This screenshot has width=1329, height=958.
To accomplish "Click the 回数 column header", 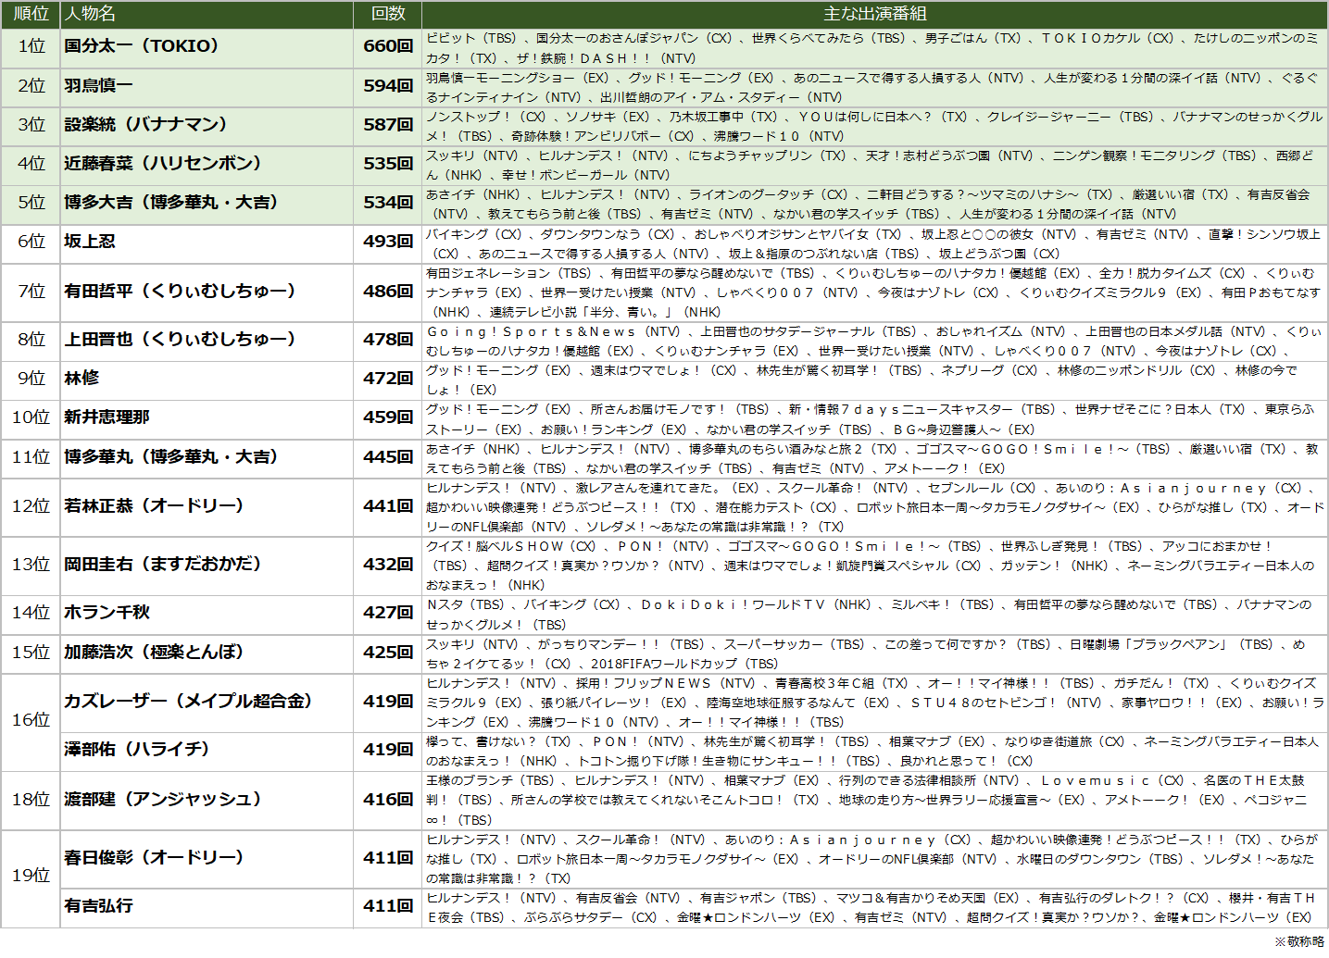I will (387, 14).
